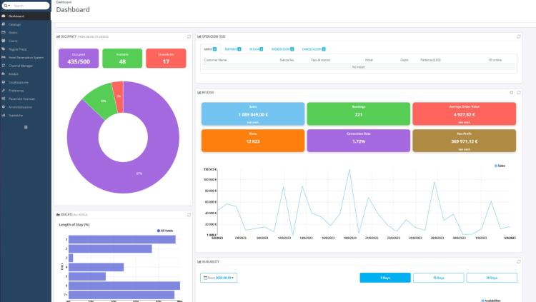This screenshot has height=302, width=536.
Task: Click the Preferenze wrench icon
Action: point(4,91)
